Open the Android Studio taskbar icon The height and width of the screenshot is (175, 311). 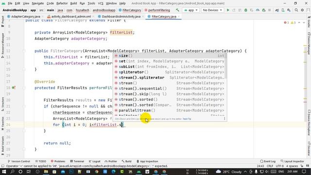[139, 172]
